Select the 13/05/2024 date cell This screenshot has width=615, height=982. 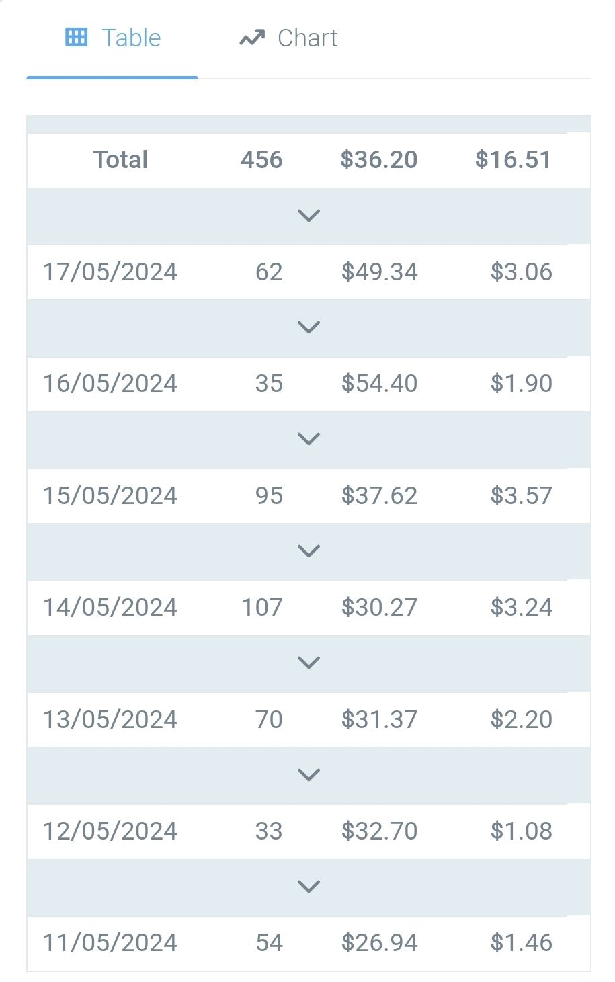coord(110,720)
